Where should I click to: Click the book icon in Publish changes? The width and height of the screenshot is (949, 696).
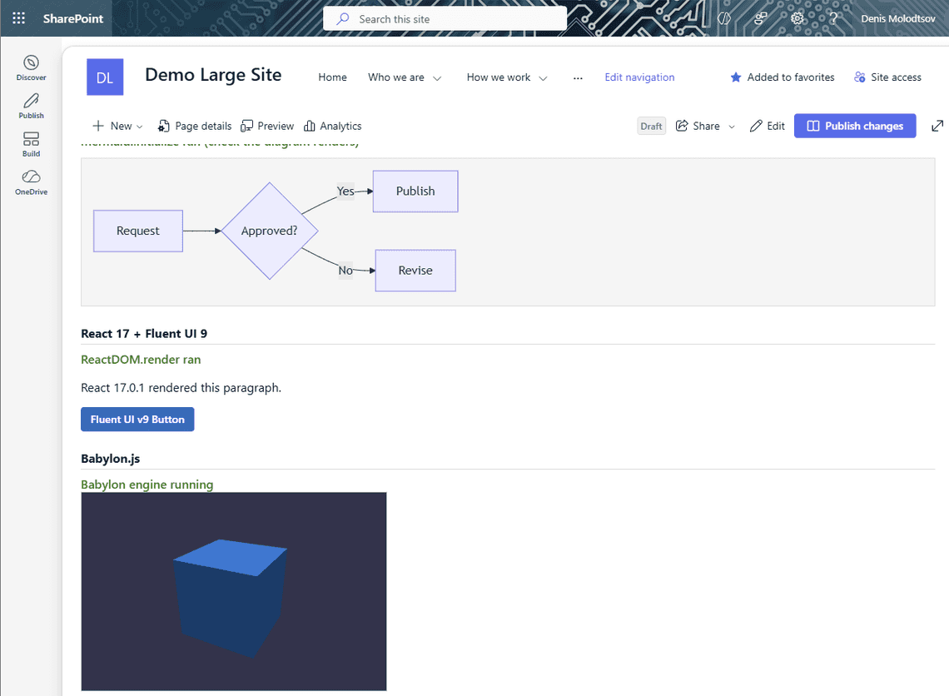(812, 126)
